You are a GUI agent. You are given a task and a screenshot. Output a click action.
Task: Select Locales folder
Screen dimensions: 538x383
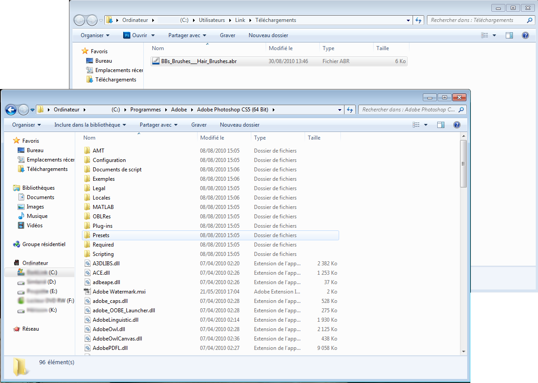(101, 198)
